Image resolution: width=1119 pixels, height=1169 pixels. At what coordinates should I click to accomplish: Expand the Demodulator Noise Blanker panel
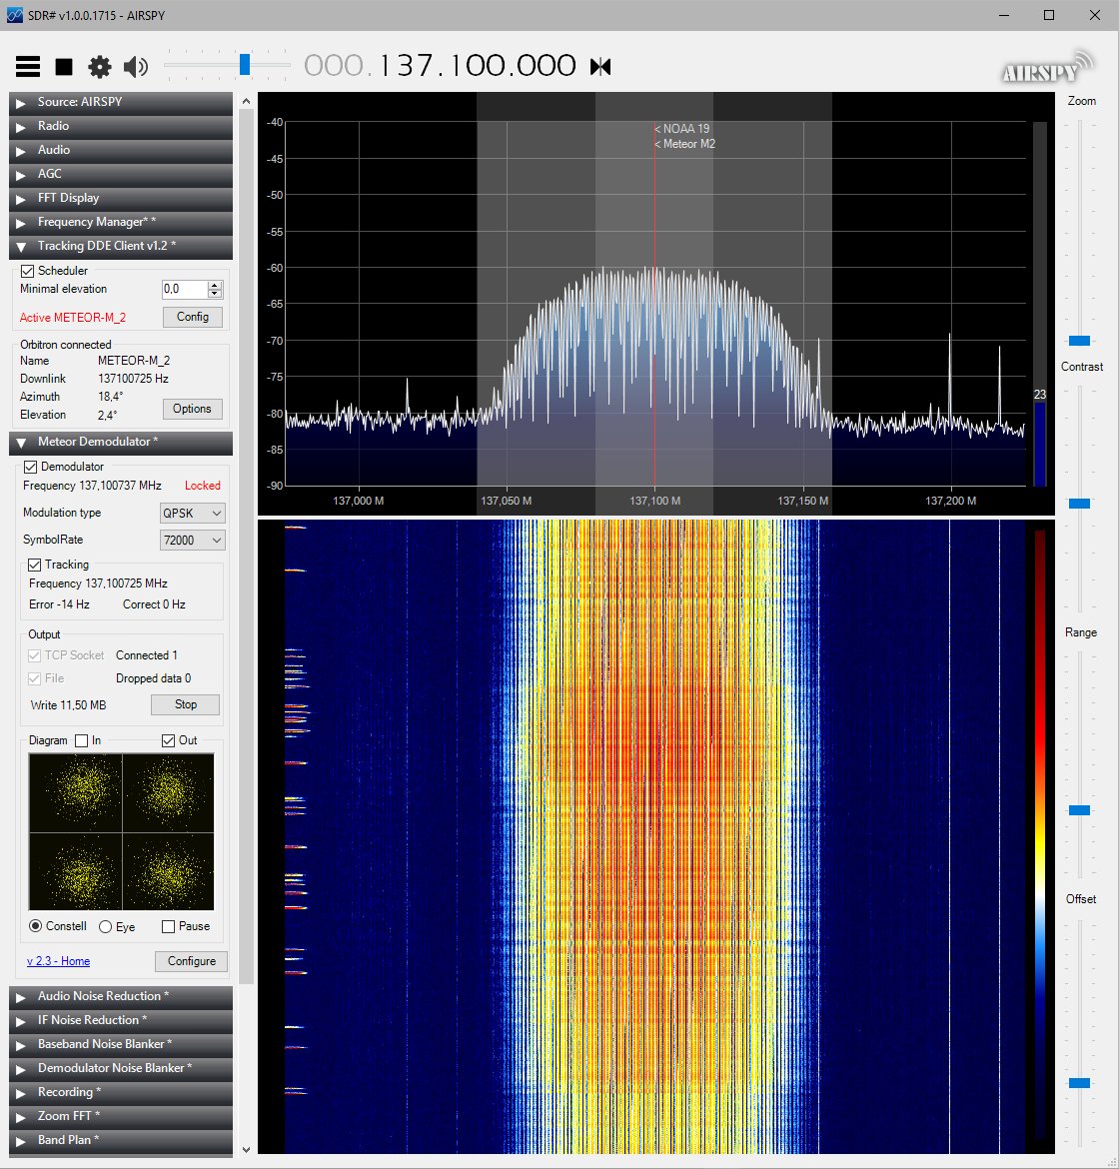[x=121, y=1068]
